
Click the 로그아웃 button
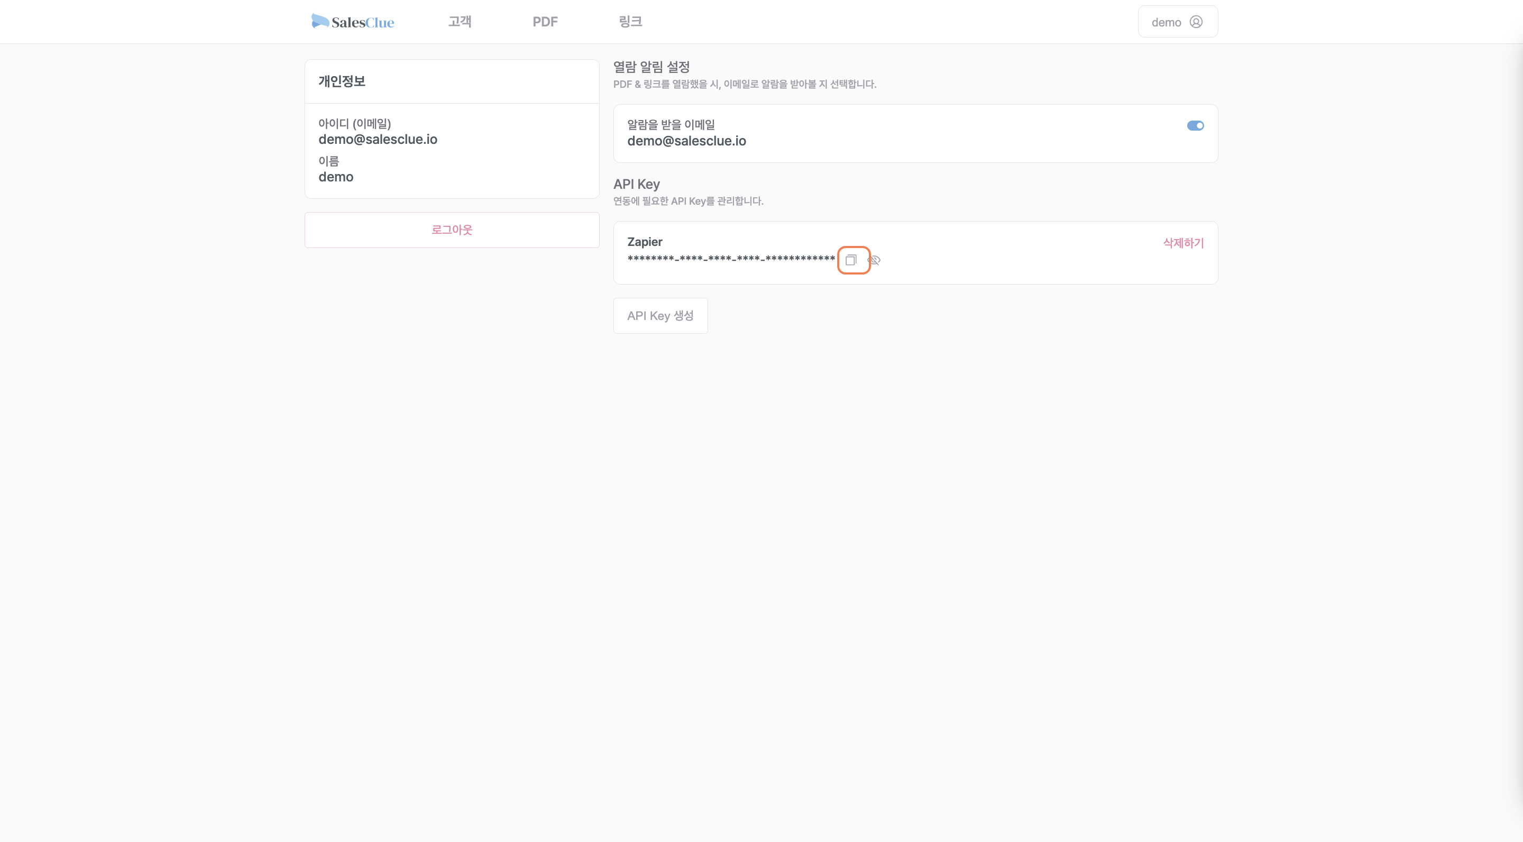coord(452,230)
